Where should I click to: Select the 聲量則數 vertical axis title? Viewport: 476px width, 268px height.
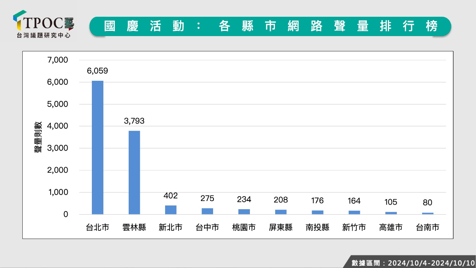tap(38, 137)
